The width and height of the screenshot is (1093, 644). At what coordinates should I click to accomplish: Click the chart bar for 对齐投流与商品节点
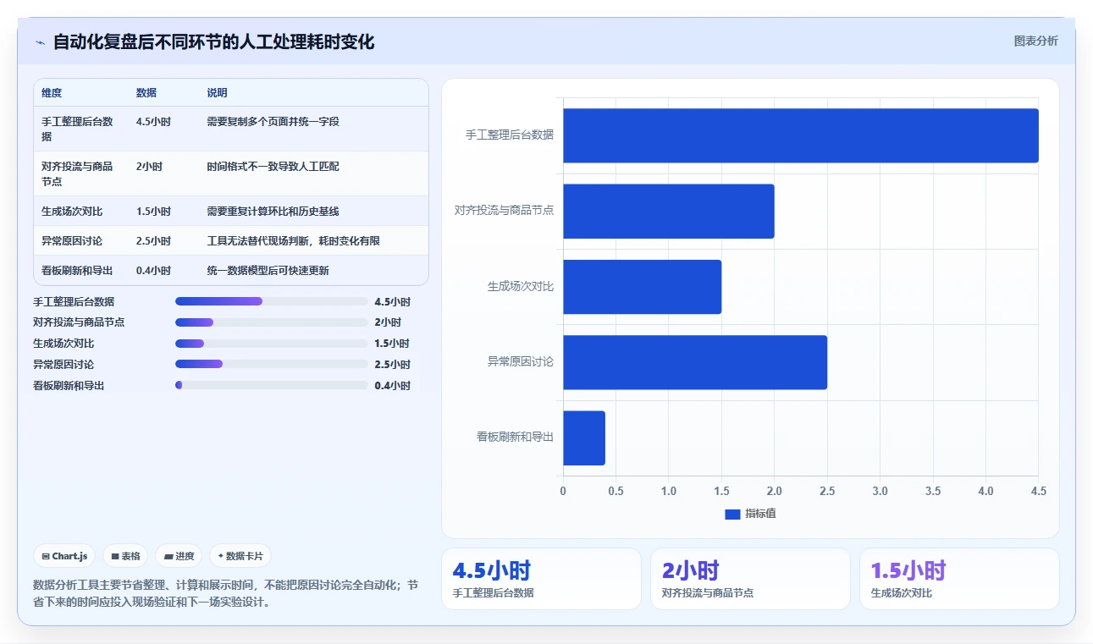(669, 211)
